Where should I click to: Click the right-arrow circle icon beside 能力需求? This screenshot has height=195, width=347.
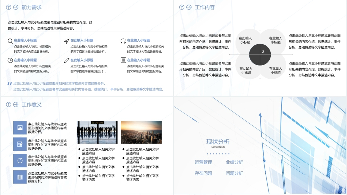click(x=16, y=7)
